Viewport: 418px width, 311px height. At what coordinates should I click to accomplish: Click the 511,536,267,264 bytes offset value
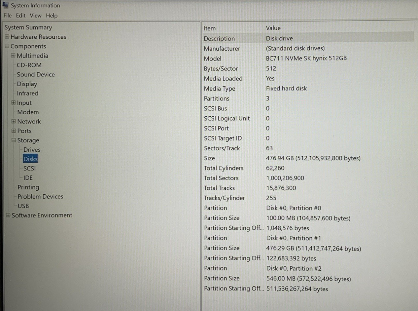click(x=297, y=289)
